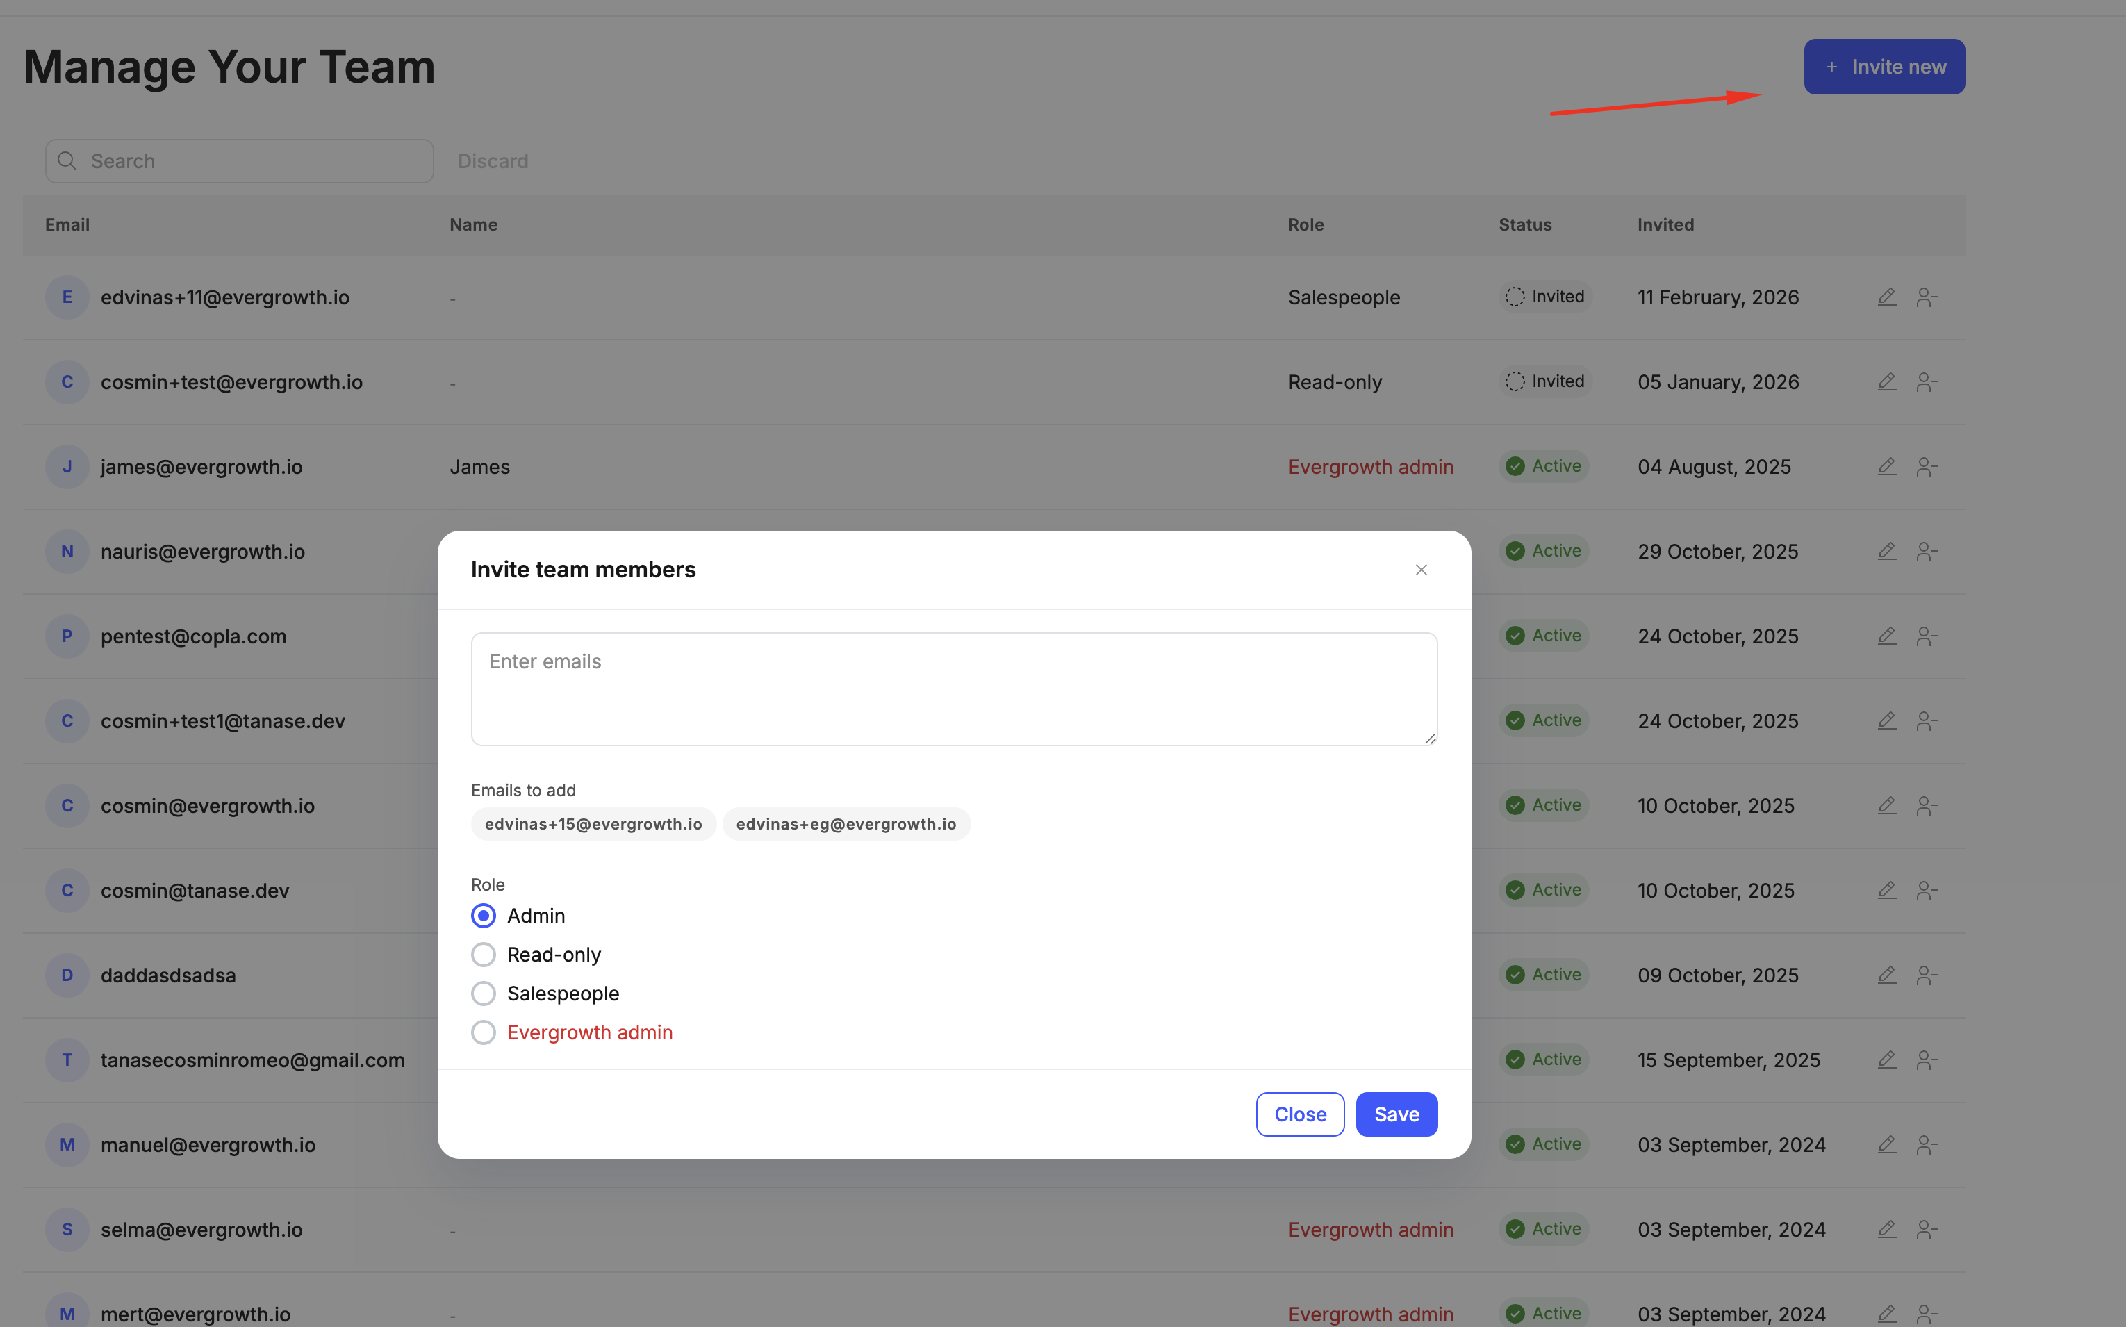The height and width of the screenshot is (1327, 2126).
Task: Click remove user icon for selma@evergrowth.io
Action: 1926,1229
